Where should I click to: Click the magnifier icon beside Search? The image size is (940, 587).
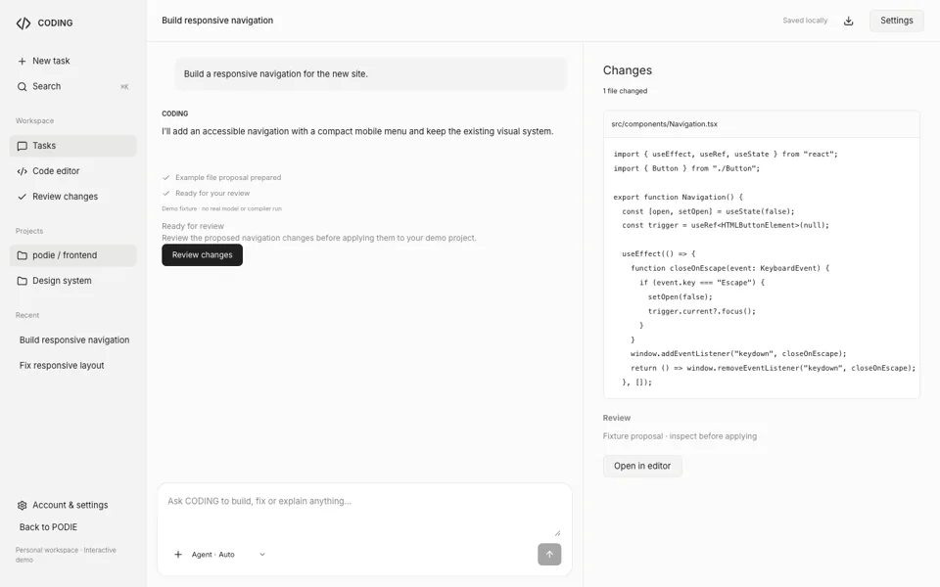coord(23,87)
